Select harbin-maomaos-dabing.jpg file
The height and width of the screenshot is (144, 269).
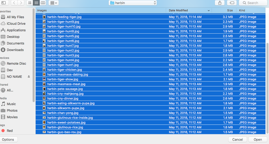pyautogui.click(x=150, y=74)
